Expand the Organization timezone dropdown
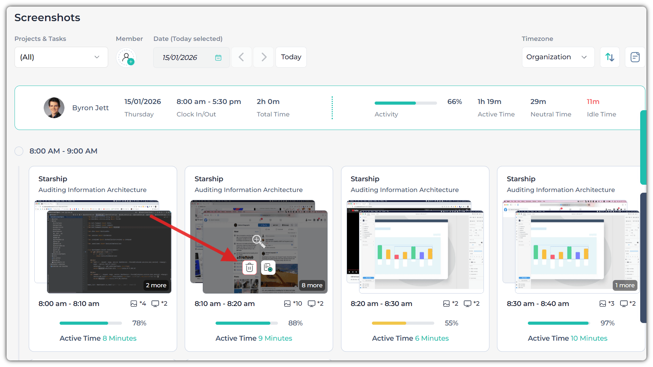The image size is (653, 367). point(558,57)
